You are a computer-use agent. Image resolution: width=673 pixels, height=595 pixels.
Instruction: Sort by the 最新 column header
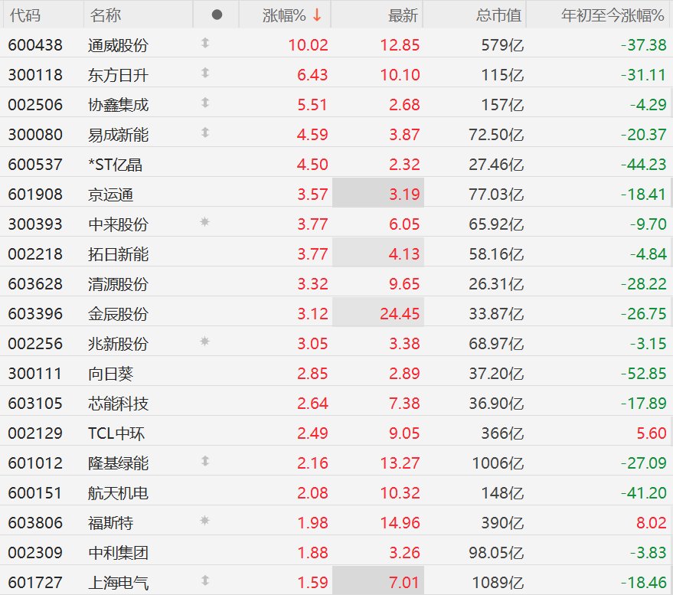(x=403, y=15)
